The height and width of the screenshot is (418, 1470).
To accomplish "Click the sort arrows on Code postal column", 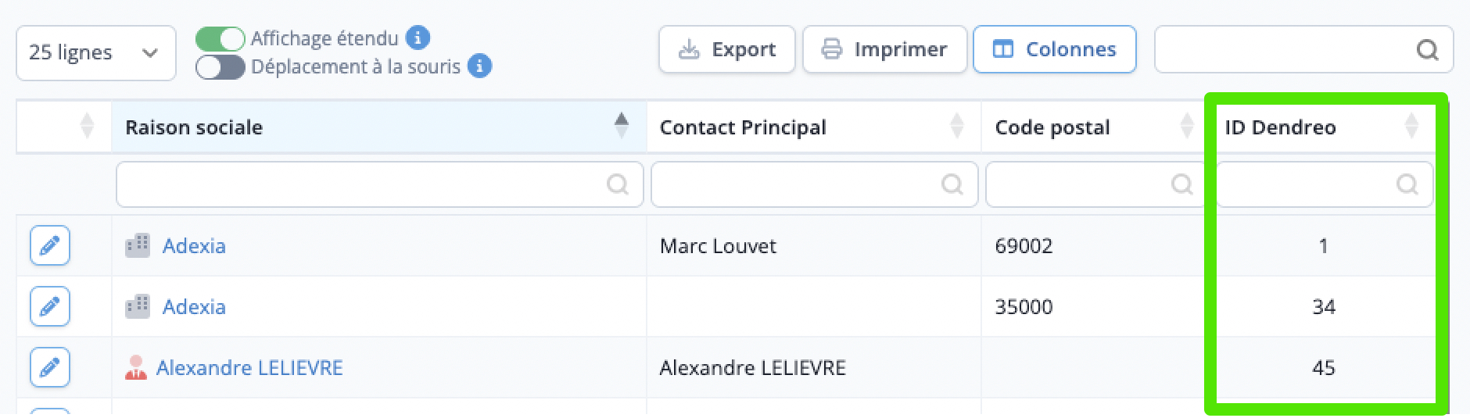I will click(x=1187, y=126).
